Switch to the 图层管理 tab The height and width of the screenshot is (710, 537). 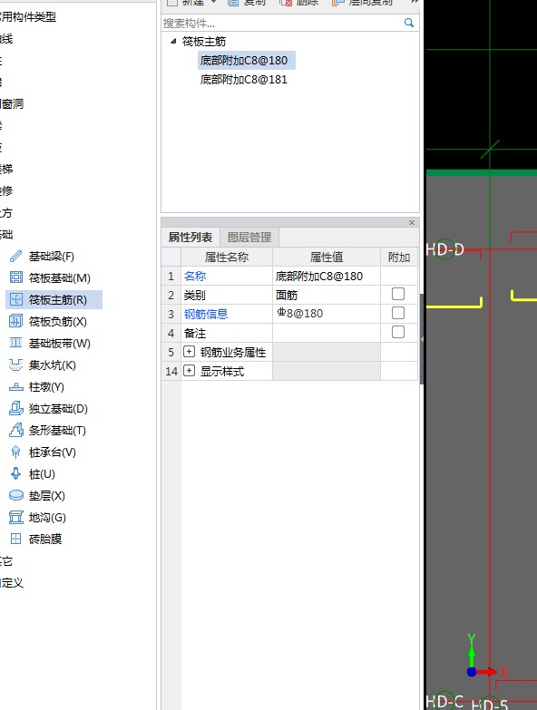(249, 238)
